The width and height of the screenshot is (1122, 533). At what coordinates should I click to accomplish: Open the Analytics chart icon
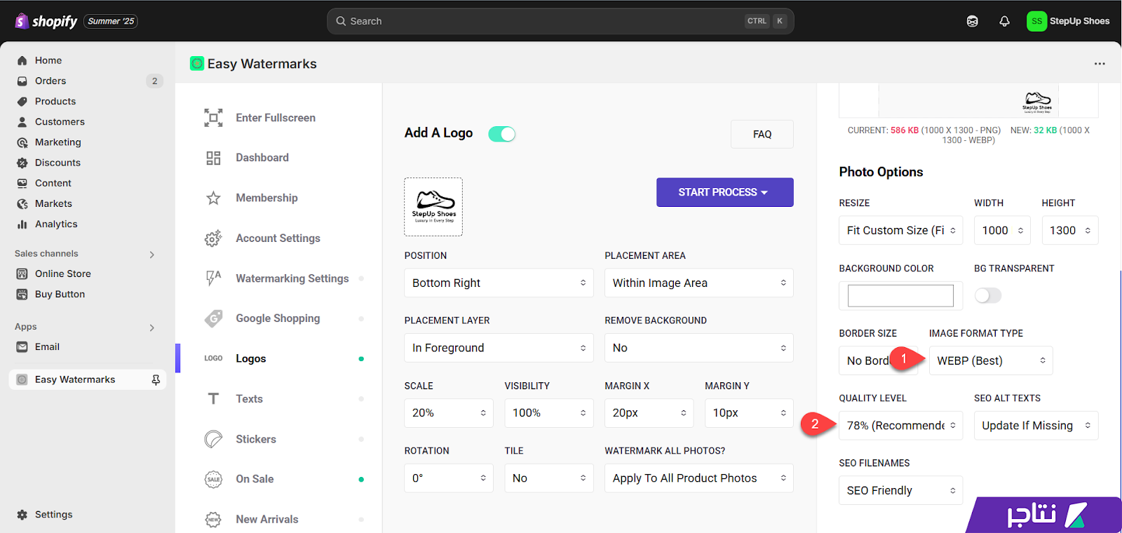22,224
